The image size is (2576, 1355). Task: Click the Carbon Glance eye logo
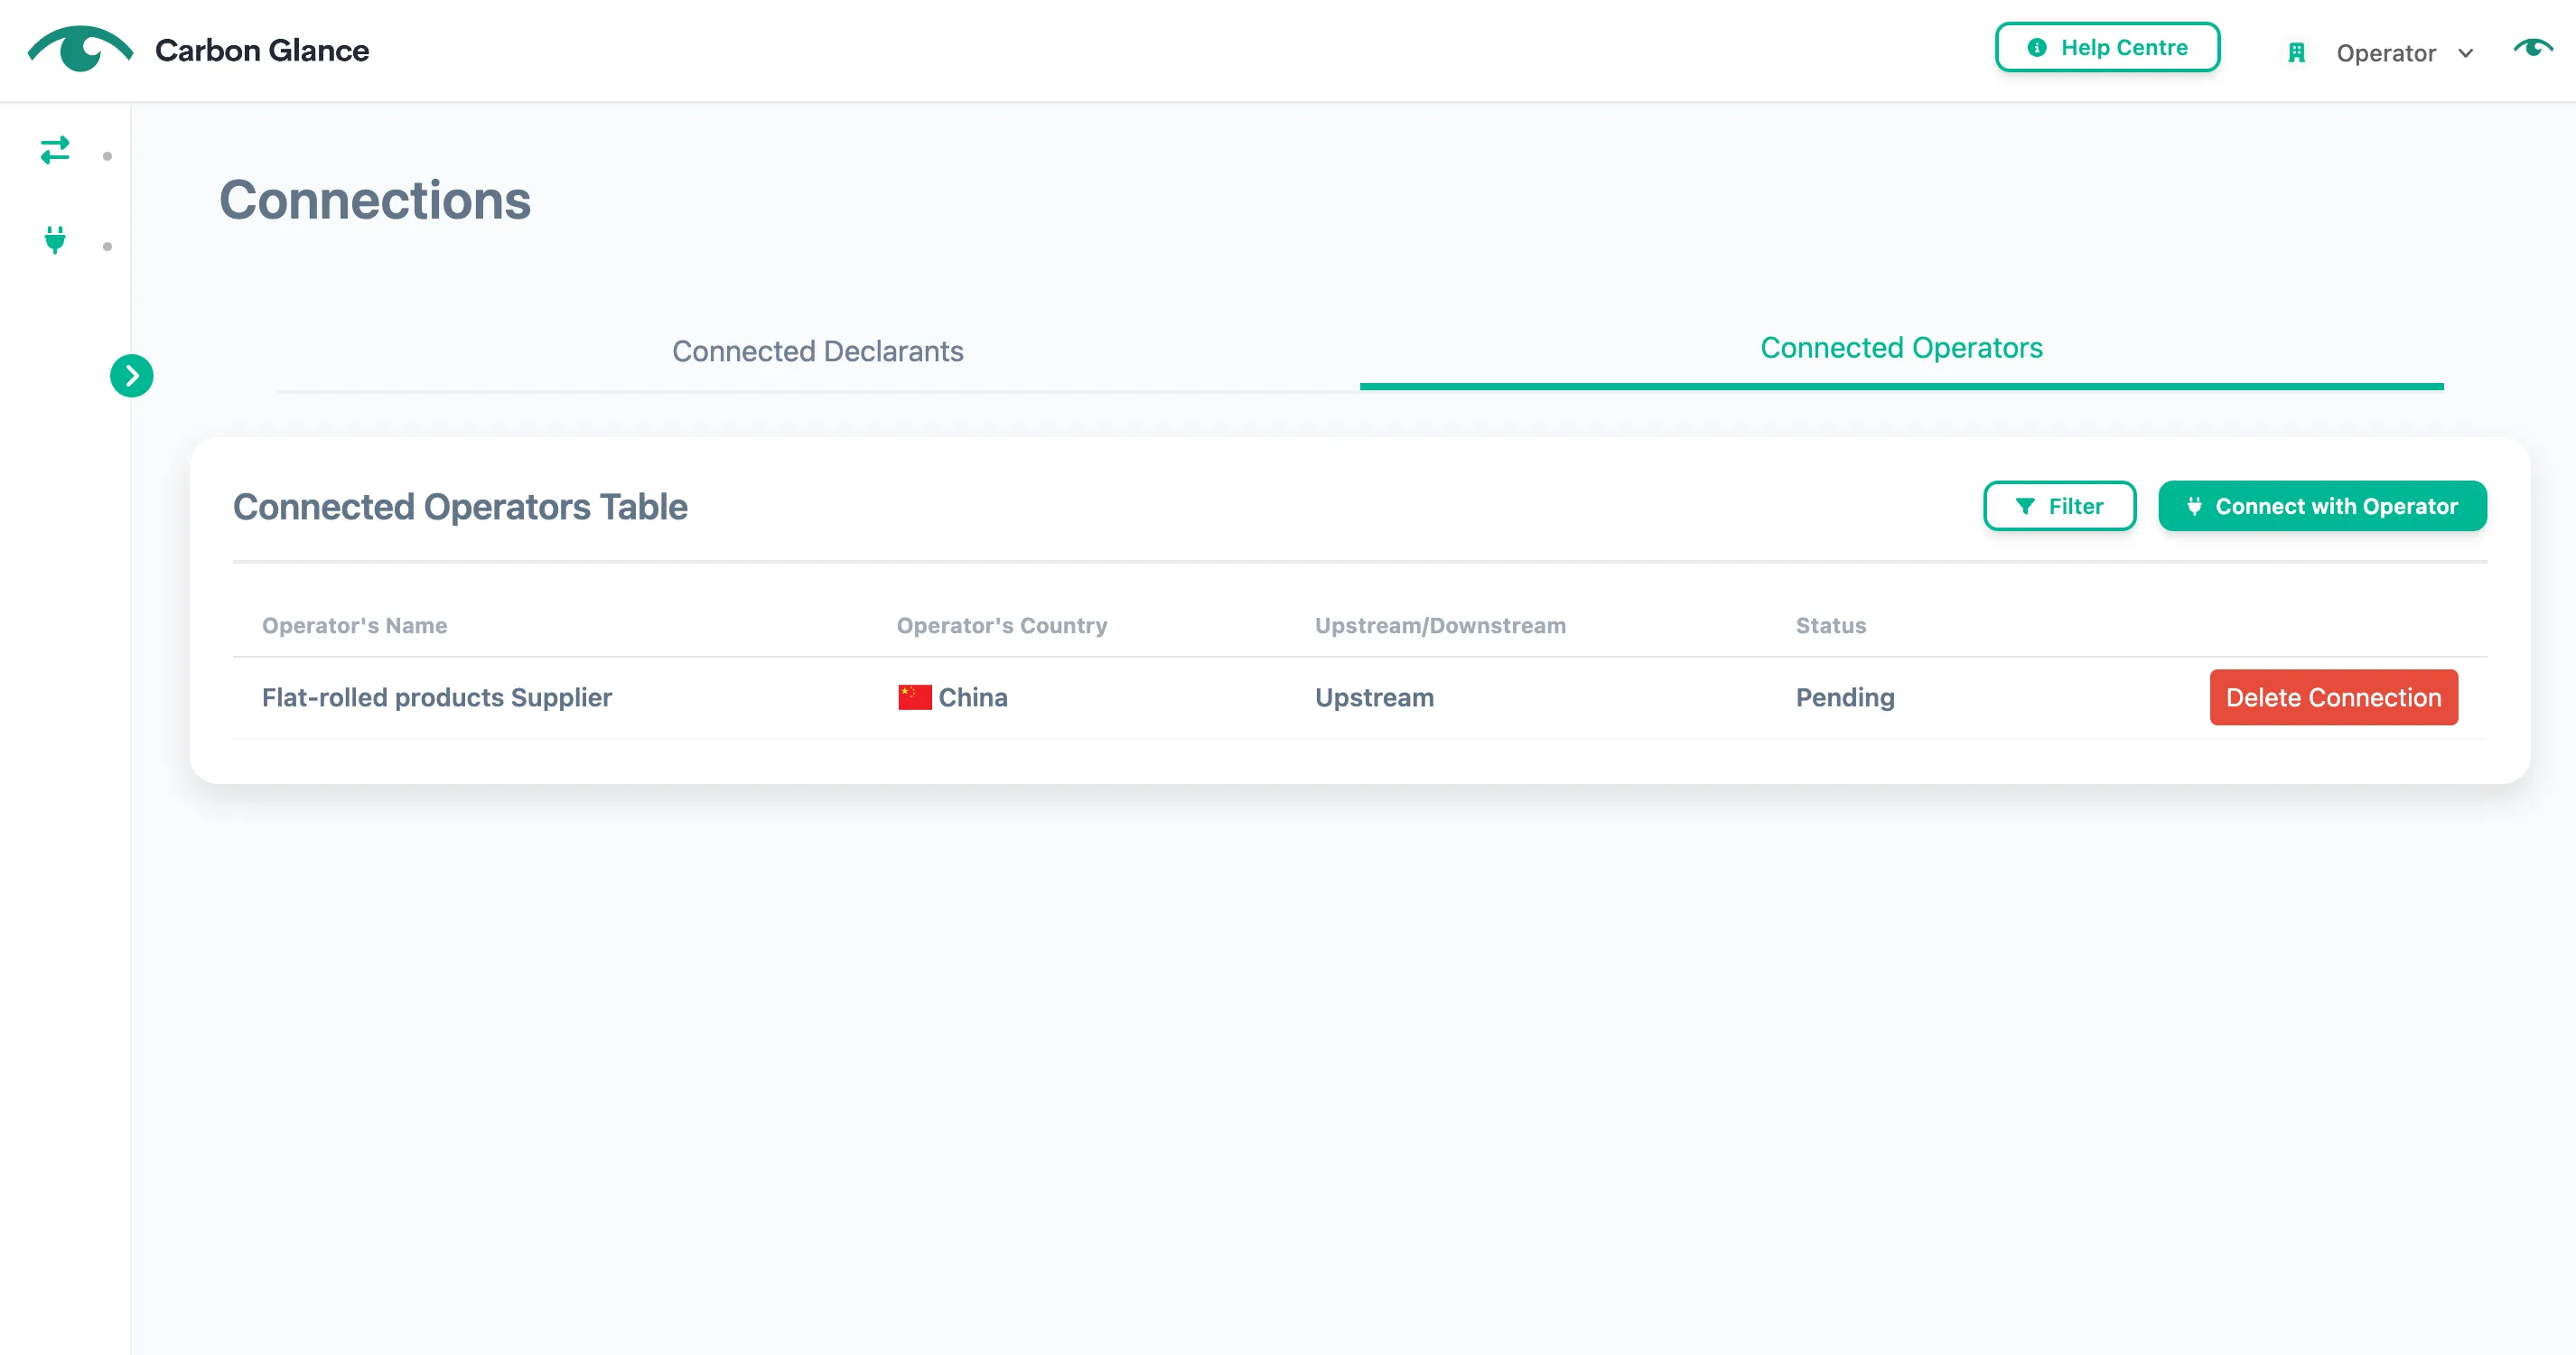click(80, 48)
